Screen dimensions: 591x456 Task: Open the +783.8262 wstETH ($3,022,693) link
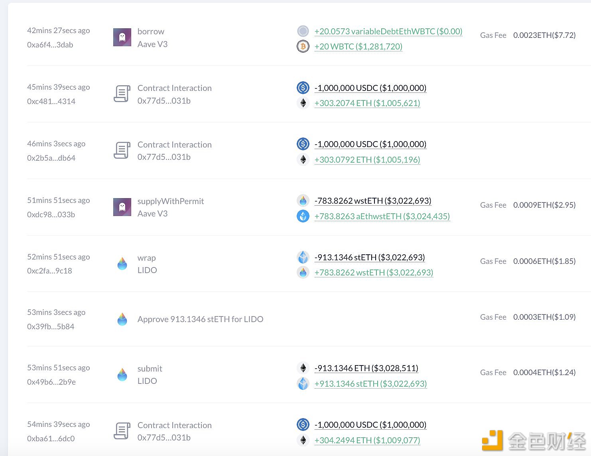coord(374,273)
